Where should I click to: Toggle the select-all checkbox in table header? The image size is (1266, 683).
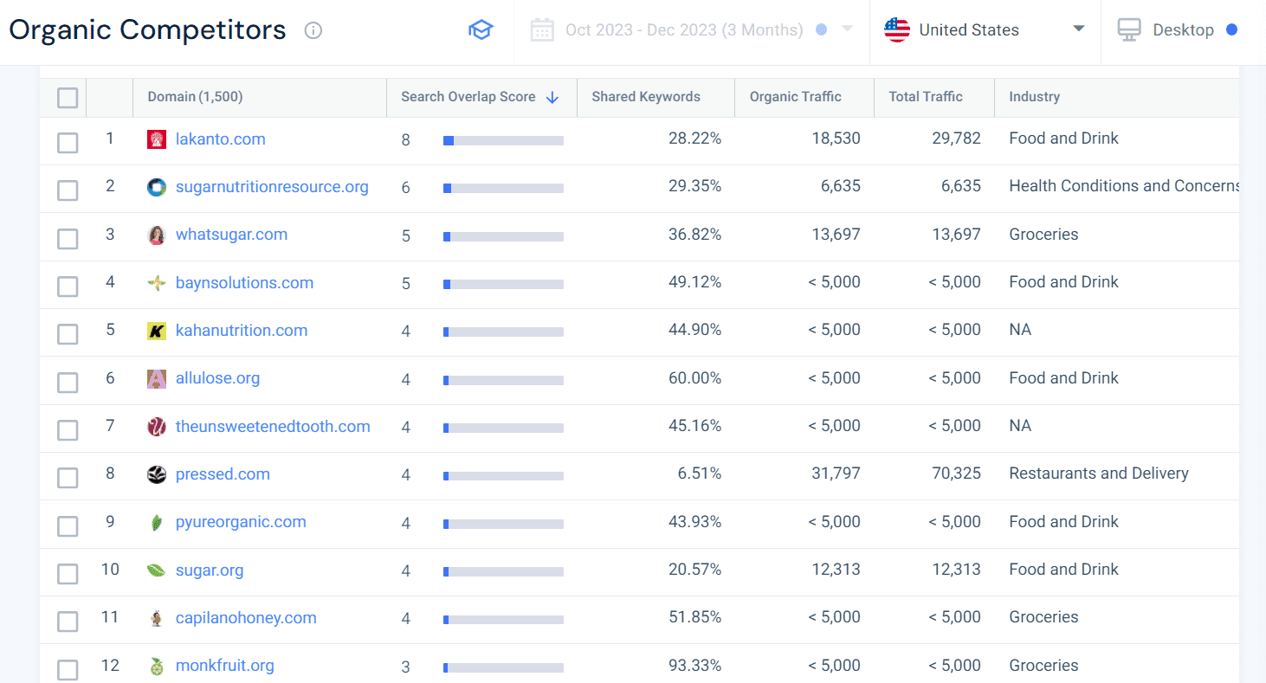[x=68, y=98]
